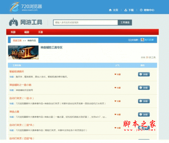Screen dimensions: 169x143
Task: Click the 工具搜索 search button
Action: [125, 23]
